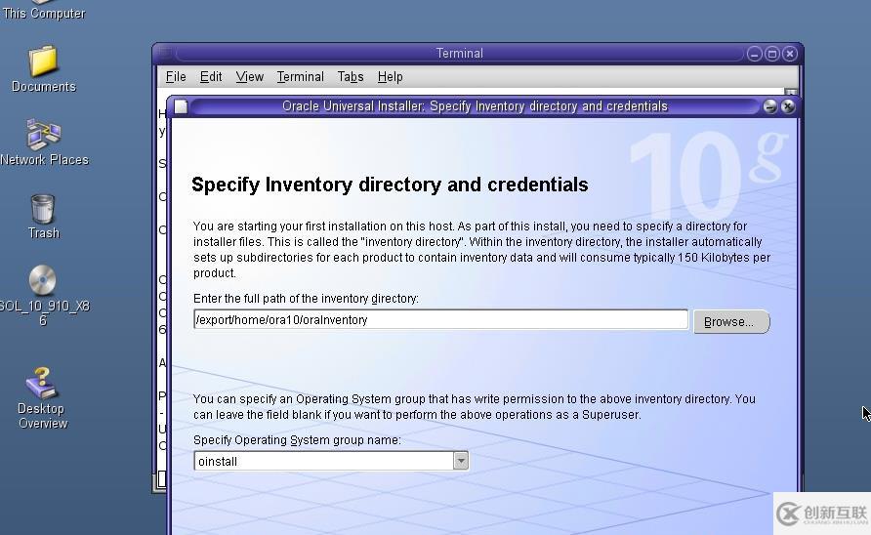The height and width of the screenshot is (535, 871).
Task: Expand the OS group name dropdown arrow
Action: (x=461, y=461)
